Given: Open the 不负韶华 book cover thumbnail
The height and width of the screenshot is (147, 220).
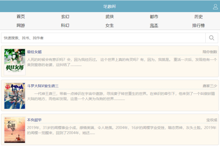Looking at the screenshot, I should coord(15,130).
